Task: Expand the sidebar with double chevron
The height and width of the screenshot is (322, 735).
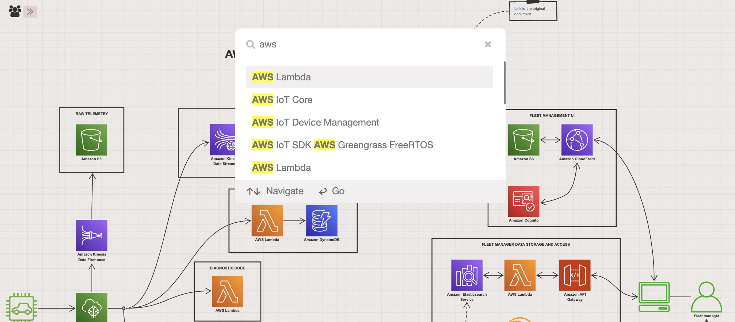Action: (x=30, y=12)
